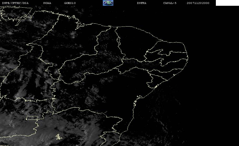Click the CANAL-5 header text
Screen dimensions: 239x146
(170, 3)
